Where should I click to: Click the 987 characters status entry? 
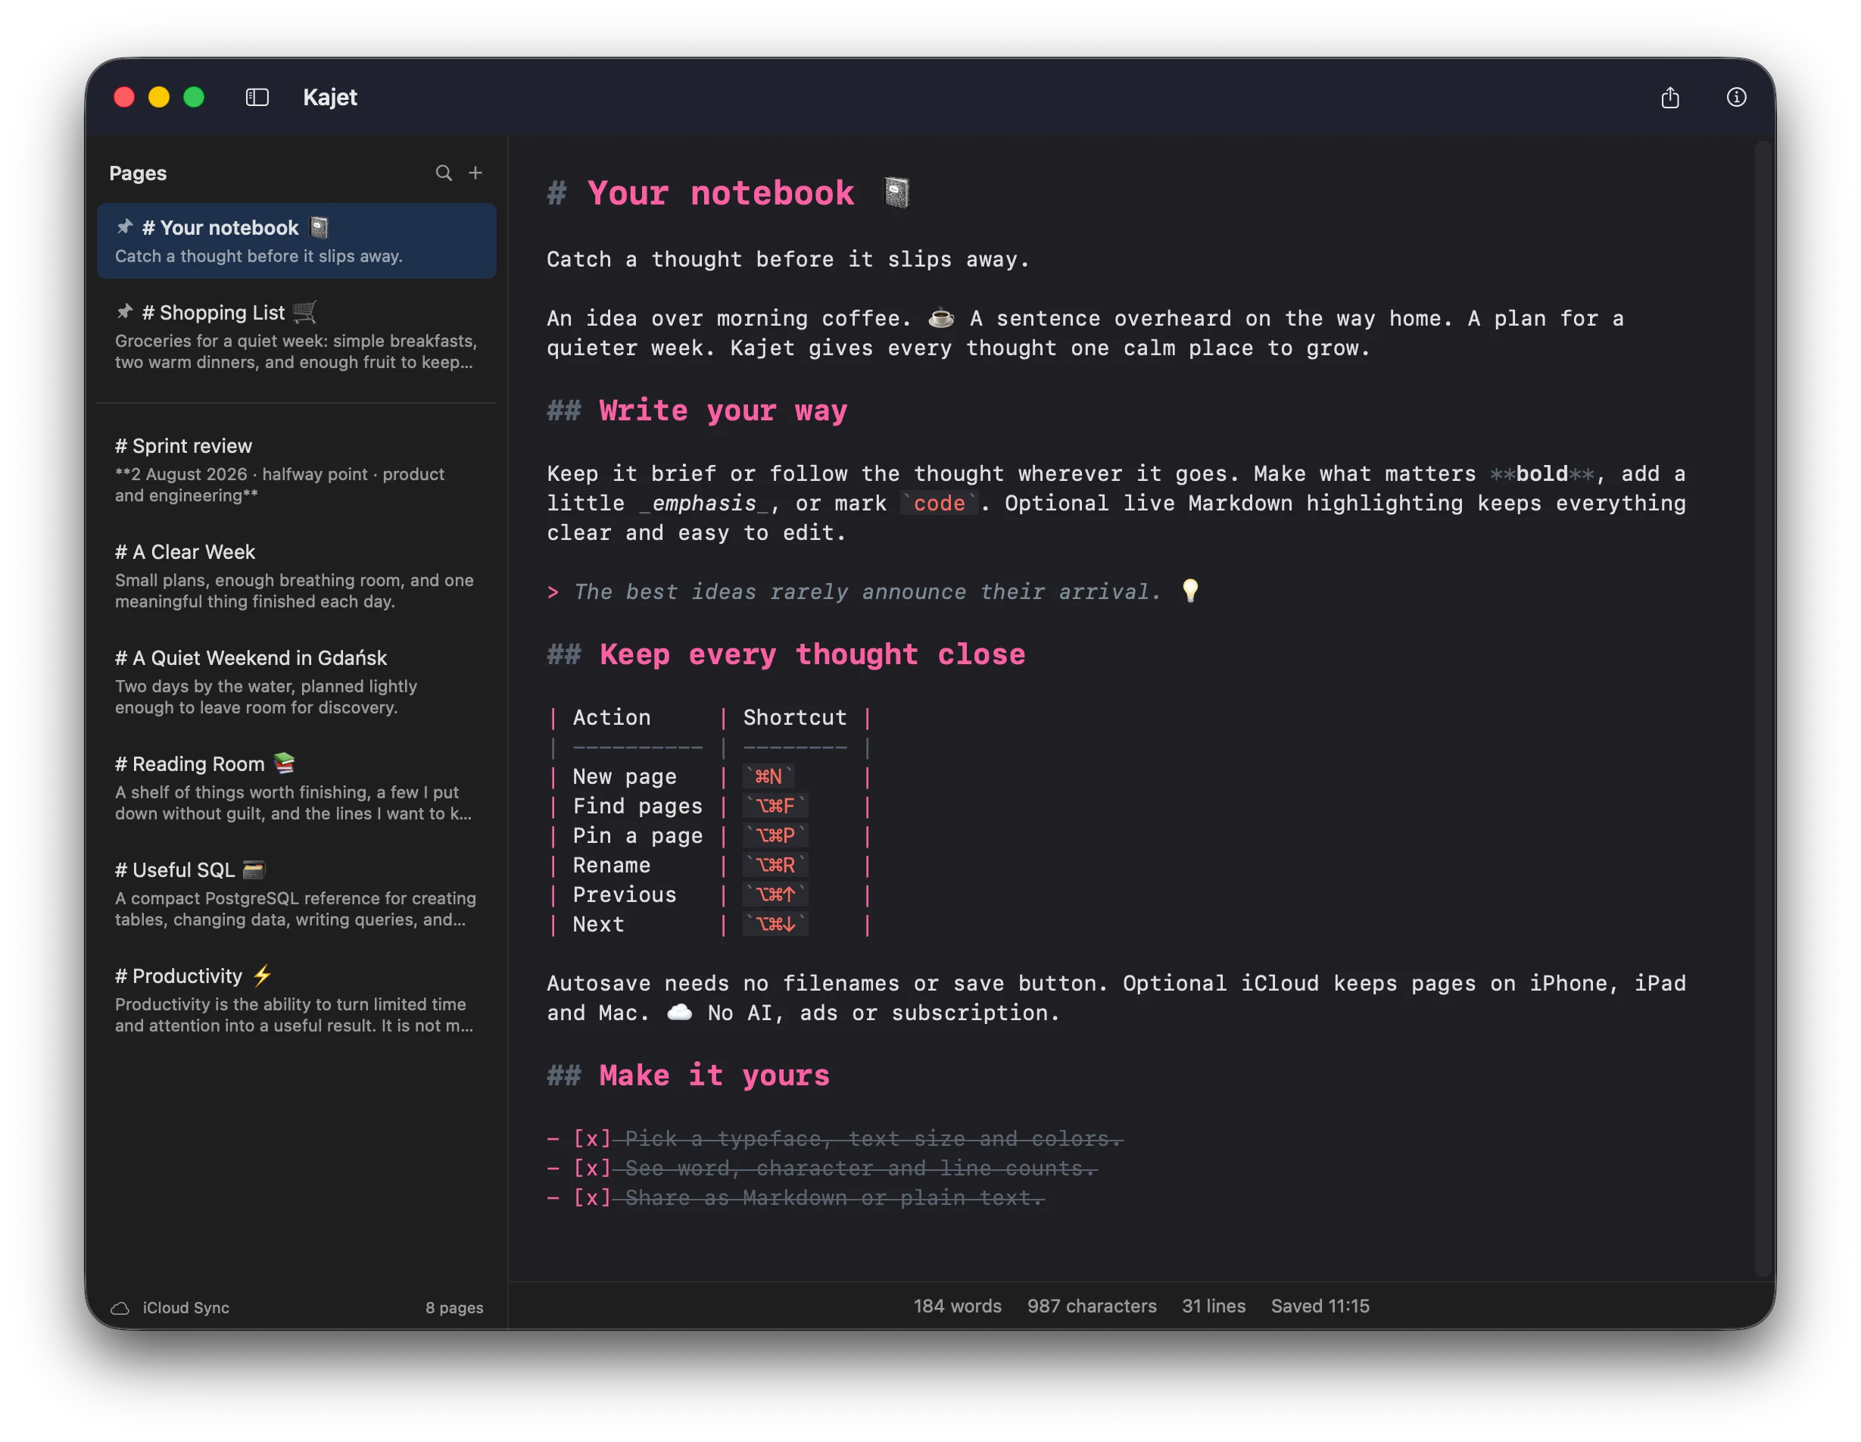(x=1092, y=1306)
